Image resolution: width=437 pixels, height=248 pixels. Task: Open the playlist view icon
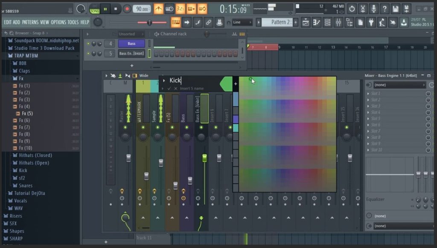(x=306, y=22)
